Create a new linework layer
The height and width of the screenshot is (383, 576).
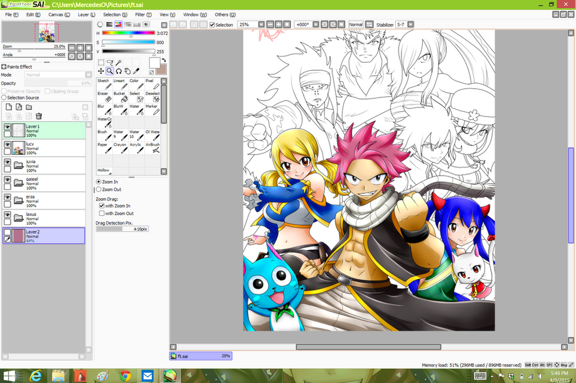tap(19, 107)
